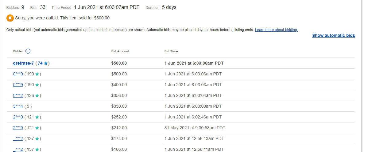
Task: Open bidder 0***9 in the $500.00 row
Action: coord(18,74)
